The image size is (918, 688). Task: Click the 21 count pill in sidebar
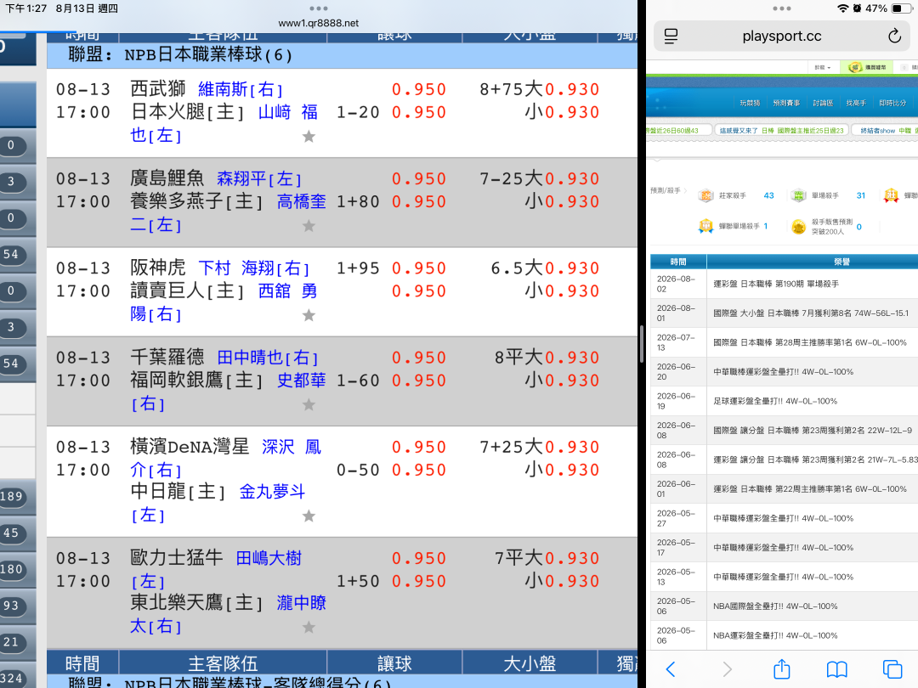tap(12, 642)
